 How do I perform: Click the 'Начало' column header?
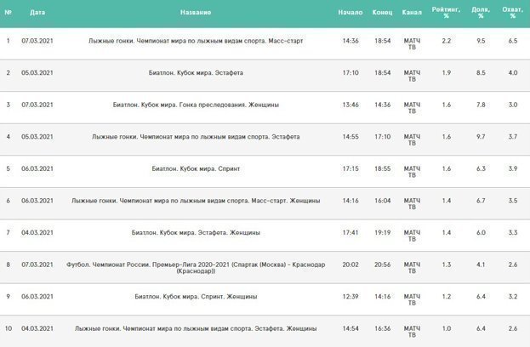tap(350, 13)
